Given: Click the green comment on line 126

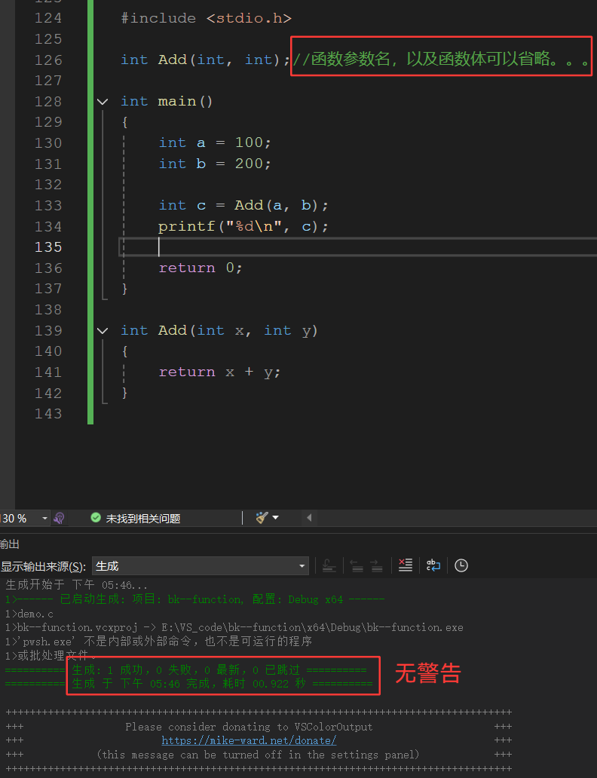Looking at the screenshot, I should pos(441,60).
